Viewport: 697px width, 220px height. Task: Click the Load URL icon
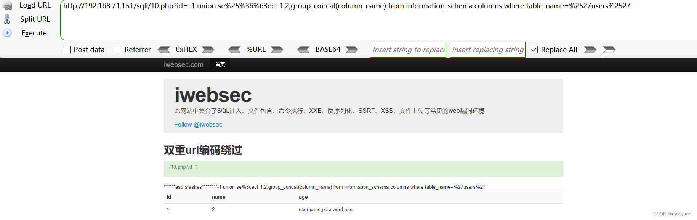(7, 5)
